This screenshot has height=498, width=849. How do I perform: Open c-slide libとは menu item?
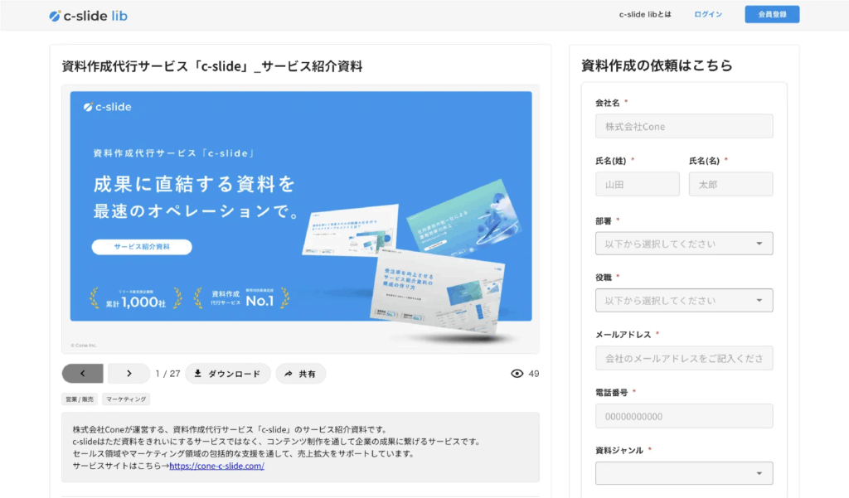[645, 15]
